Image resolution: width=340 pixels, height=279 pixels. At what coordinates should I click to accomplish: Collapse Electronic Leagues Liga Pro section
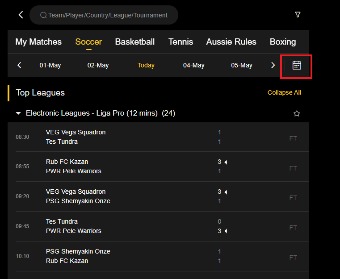(18, 113)
